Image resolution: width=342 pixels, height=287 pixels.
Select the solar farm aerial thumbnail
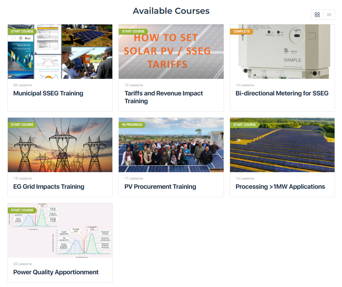282,145
